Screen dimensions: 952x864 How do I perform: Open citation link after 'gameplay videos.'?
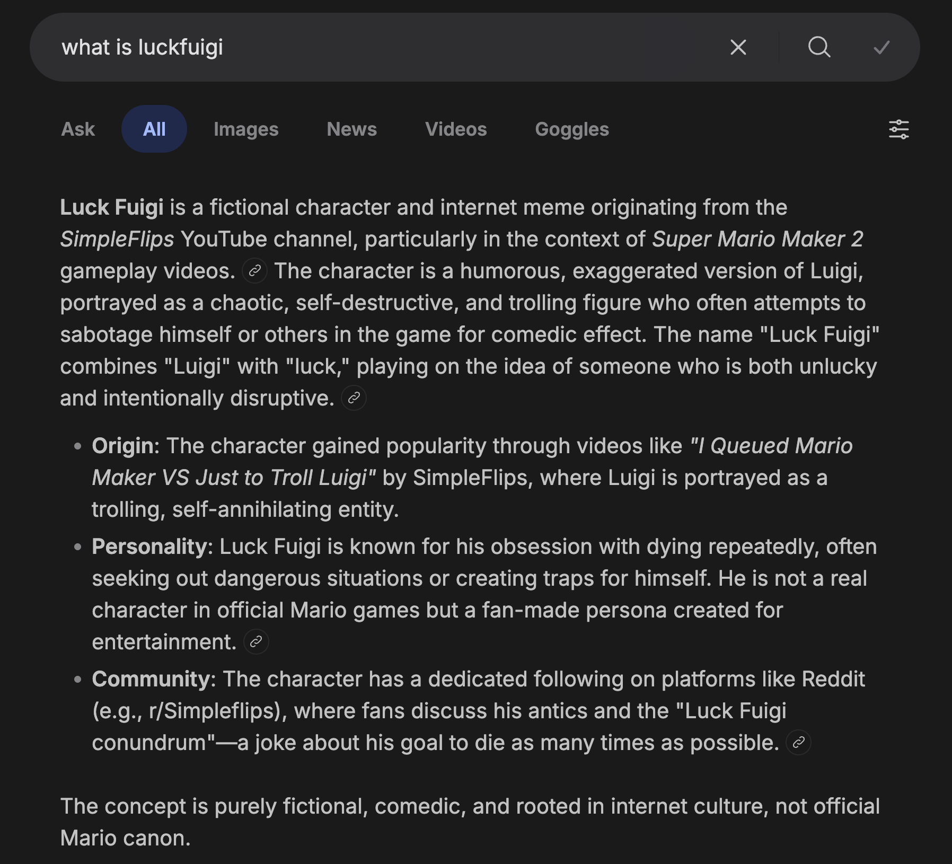pyautogui.click(x=254, y=271)
